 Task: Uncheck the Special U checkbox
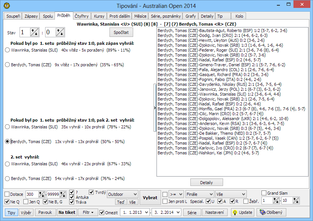tap(208, 201)
